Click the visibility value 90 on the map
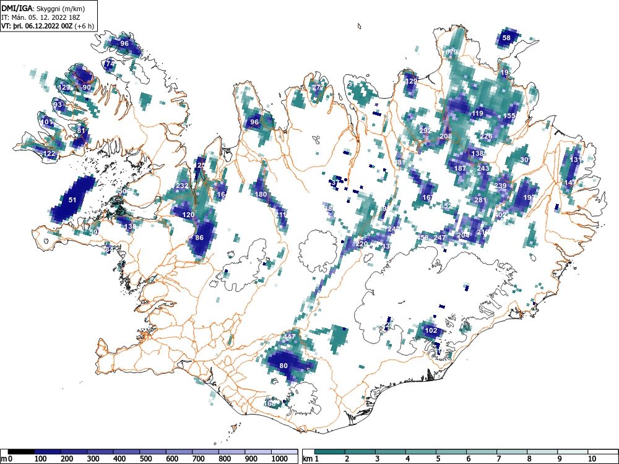The width and height of the screenshot is (619, 464). pos(87,87)
